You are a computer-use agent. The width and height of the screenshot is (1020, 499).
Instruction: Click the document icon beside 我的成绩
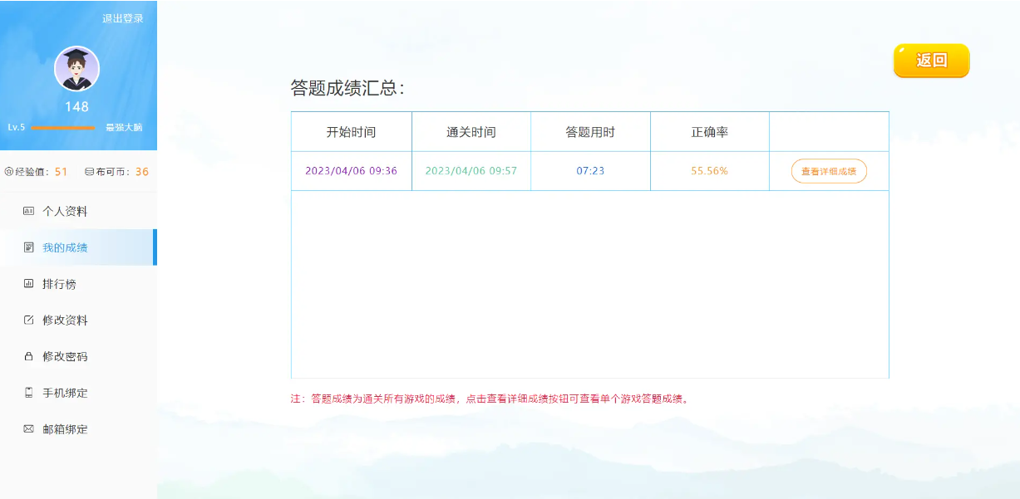[x=28, y=247]
